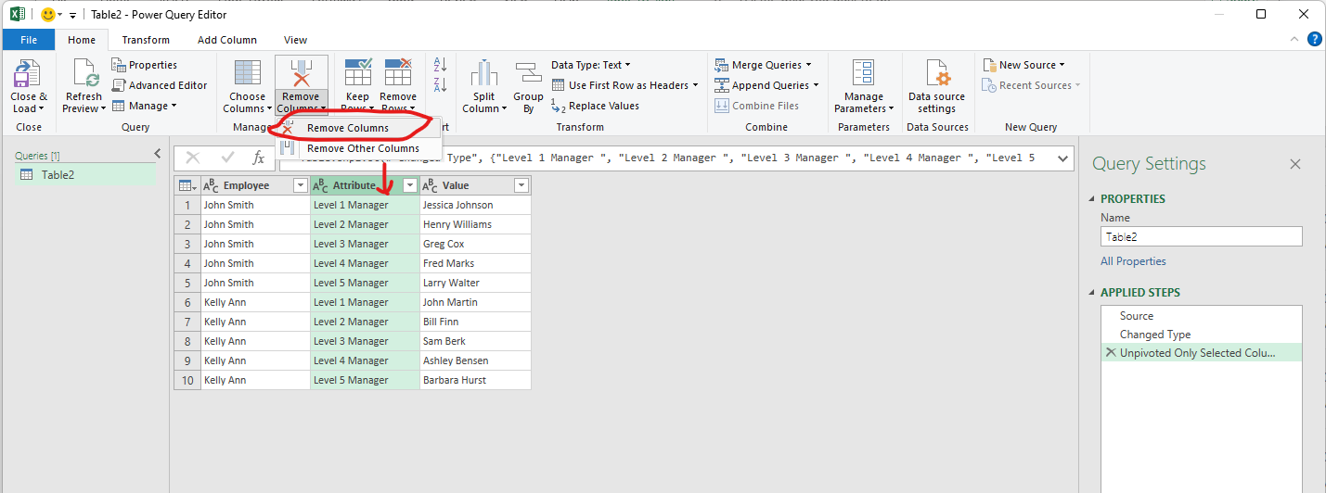Screen dimensions: 1326x493
Task: Open the Attribute column filter dropdown
Action: (409, 185)
